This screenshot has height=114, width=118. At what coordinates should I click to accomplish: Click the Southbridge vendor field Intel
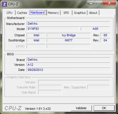click(x=36, y=40)
